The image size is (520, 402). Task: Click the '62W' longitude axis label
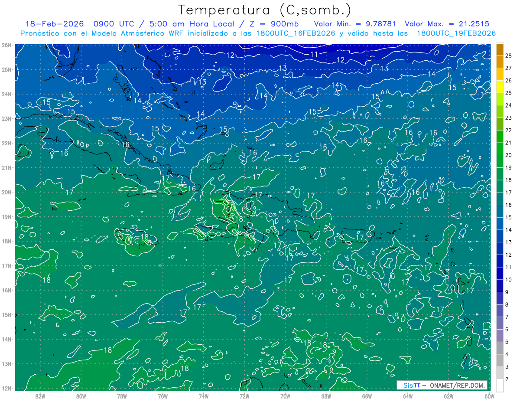click(448, 395)
